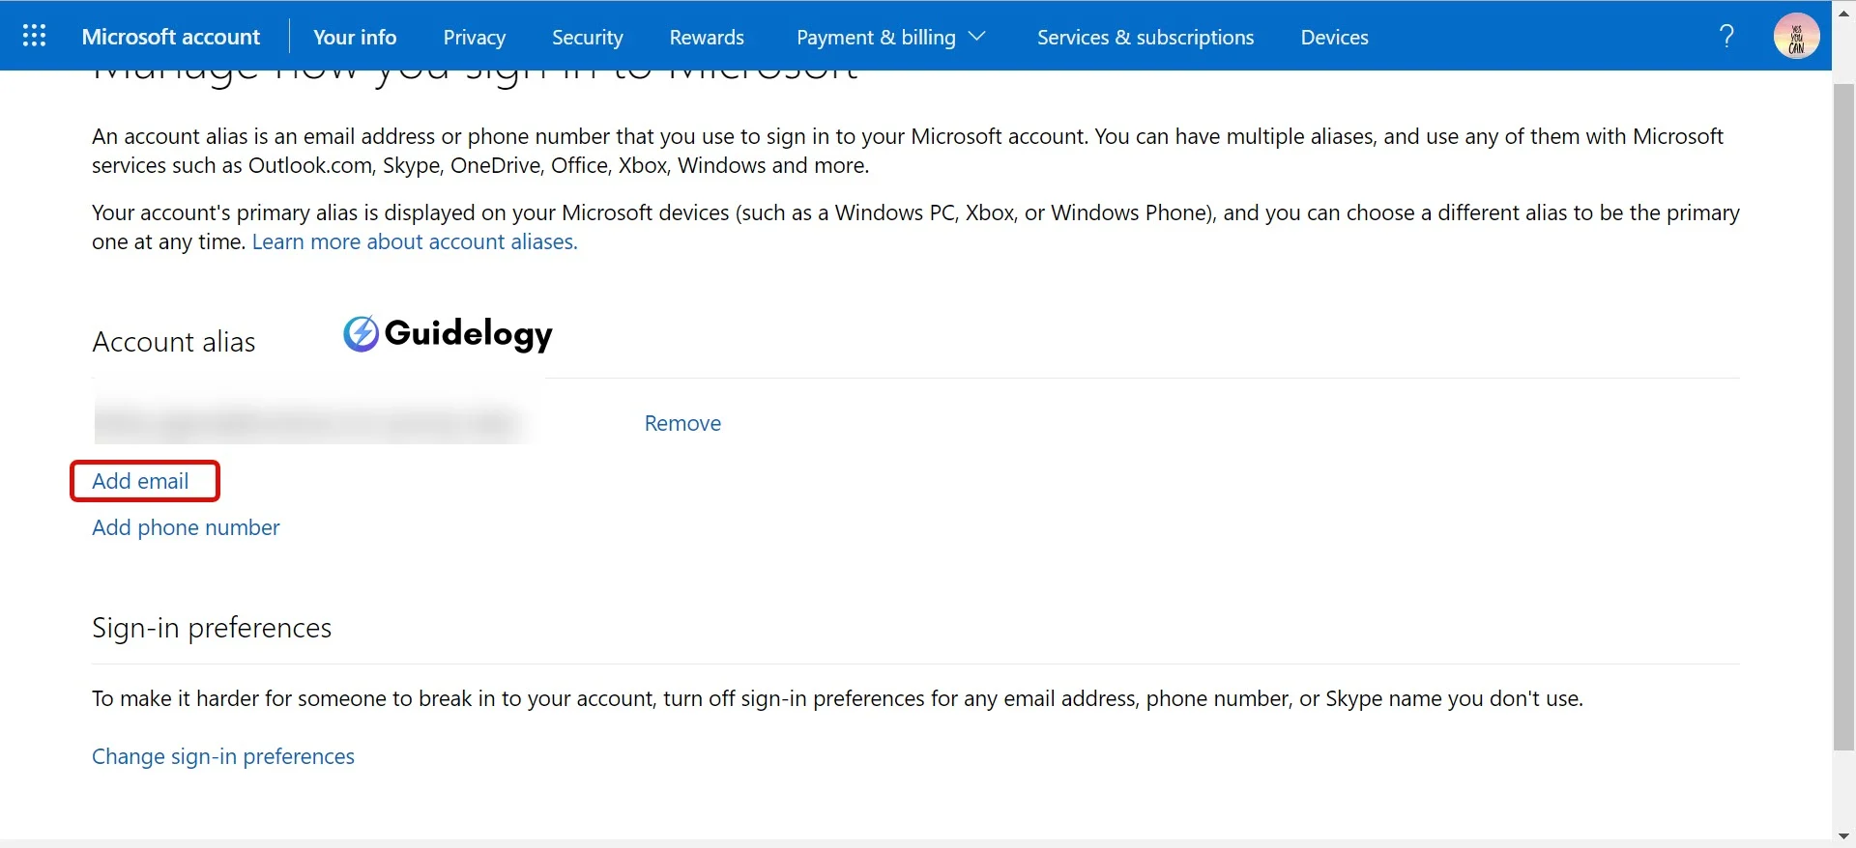
Task: Click the Account alias heading
Action: click(174, 342)
